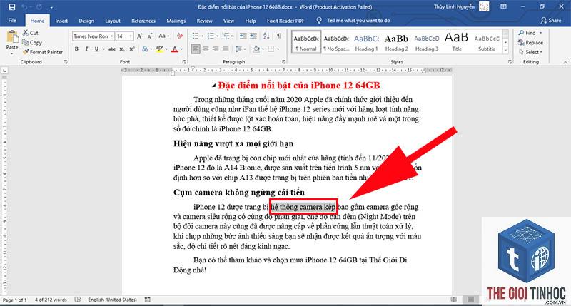Toggle Center alignment

[206, 49]
